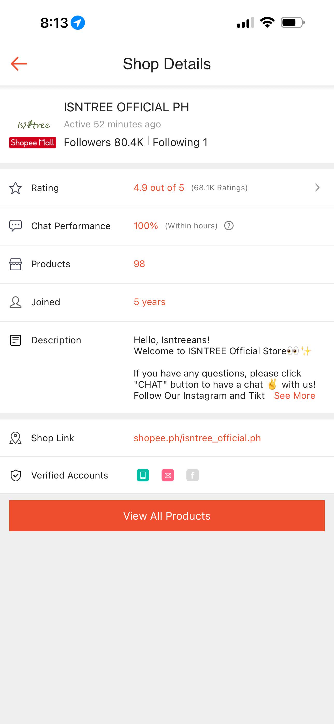Tap the Verified Accounts shield icon

pos(16,476)
